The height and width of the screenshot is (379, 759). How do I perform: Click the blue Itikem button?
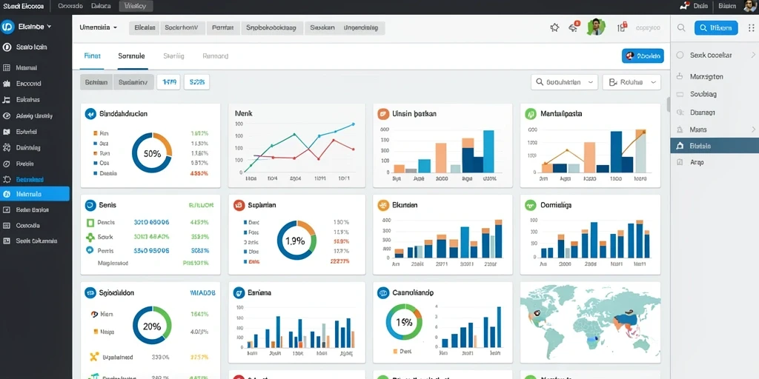[x=716, y=28]
